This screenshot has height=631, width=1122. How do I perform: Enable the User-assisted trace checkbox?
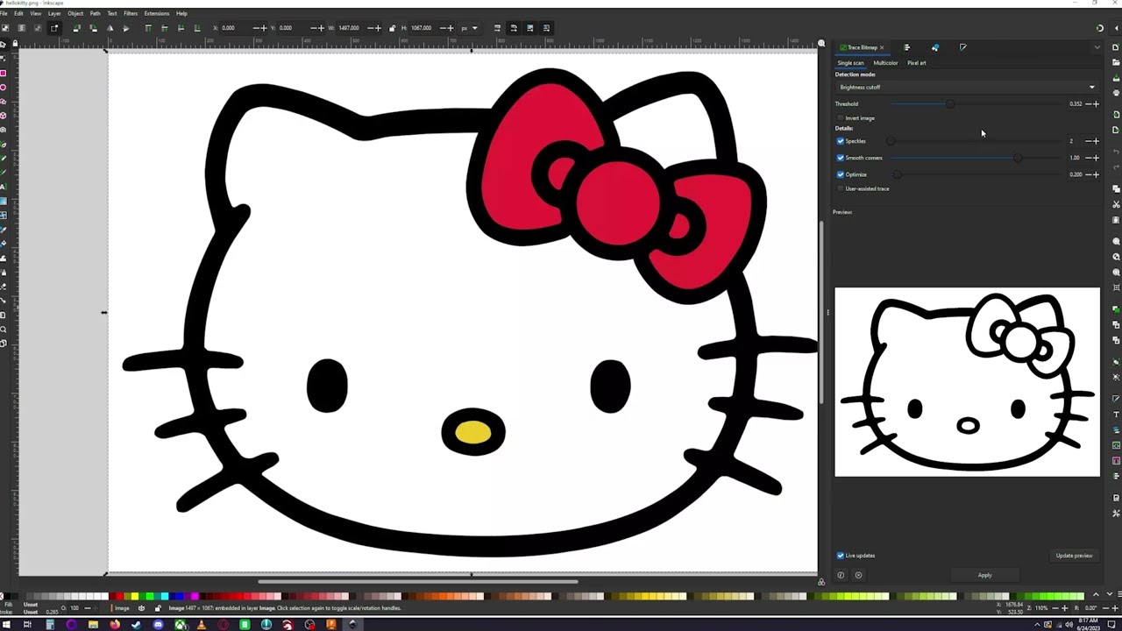[841, 188]
